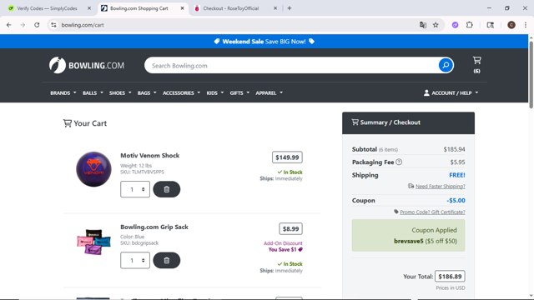534x300 pixels.
Task: Click Grip Sack product thumbnail
Action: click(x=93, y=242)
